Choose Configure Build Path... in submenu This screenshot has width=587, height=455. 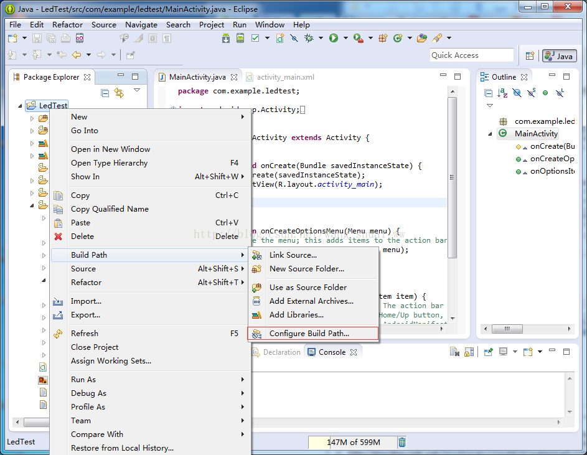pos(313,333)
